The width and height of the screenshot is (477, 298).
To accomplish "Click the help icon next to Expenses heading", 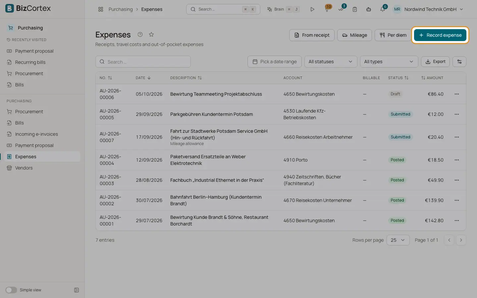I will 140,34.
